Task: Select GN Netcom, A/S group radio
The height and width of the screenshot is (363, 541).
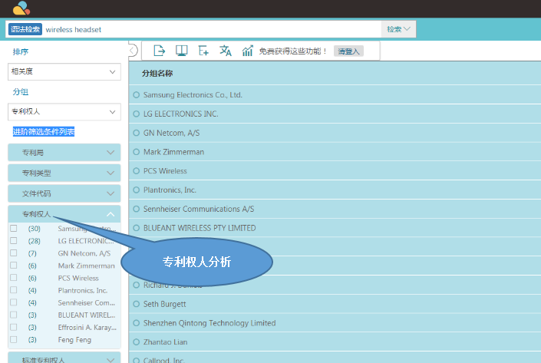Action: [137, 133]
